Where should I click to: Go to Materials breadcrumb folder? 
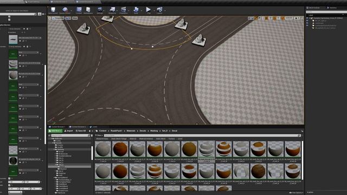pyautogui.click(x=131, y=131)
